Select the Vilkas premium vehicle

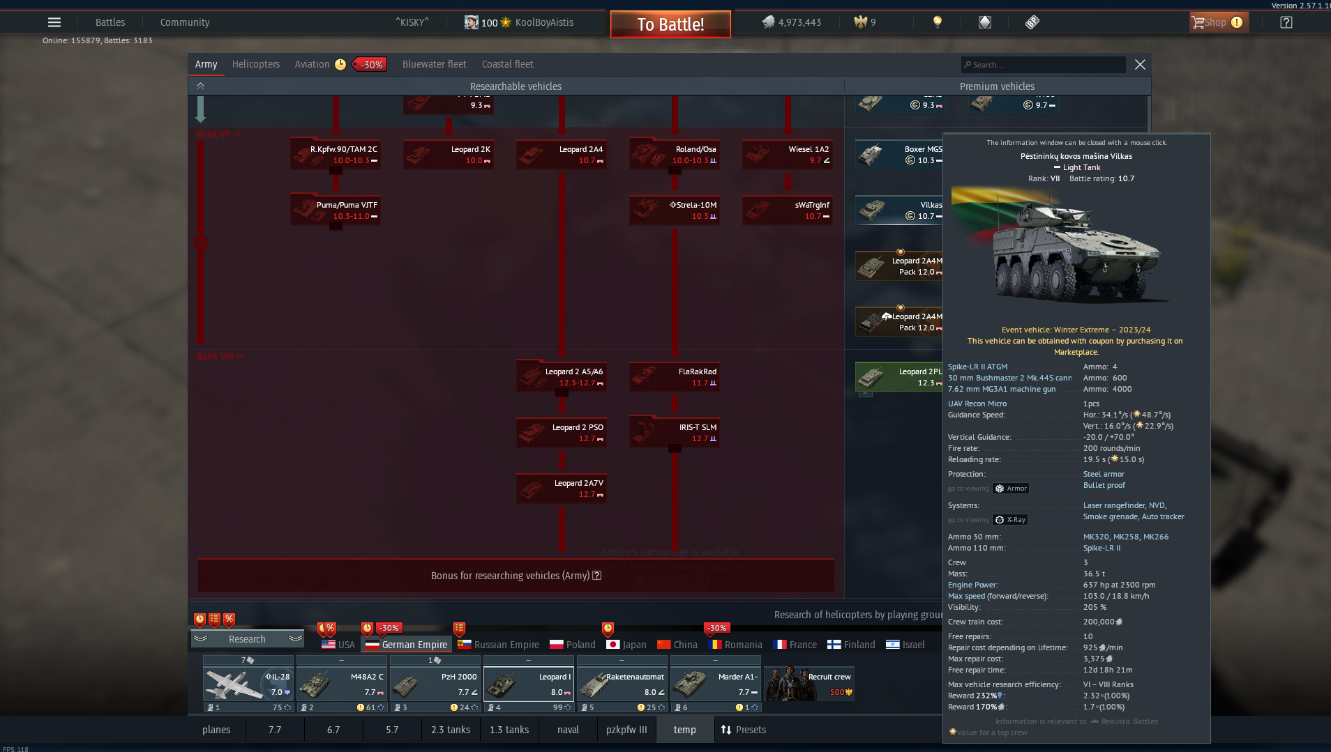click(x=899, y=210)
